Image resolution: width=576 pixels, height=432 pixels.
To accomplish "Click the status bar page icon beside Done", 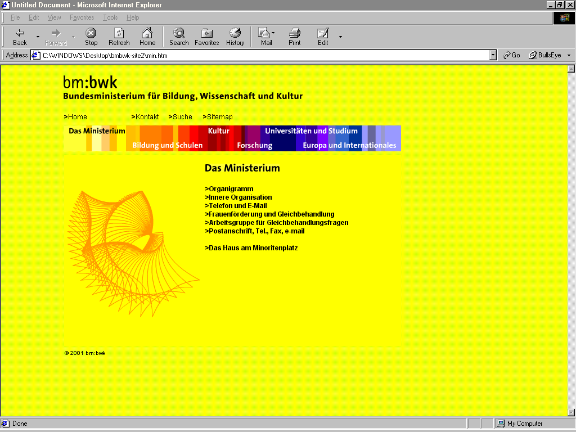I will pyautogui.click(x=5, y=424).
